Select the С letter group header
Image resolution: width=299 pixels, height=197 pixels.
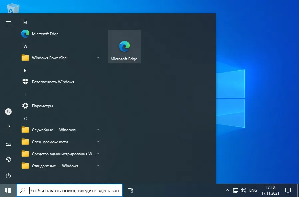tap(25, 119)
